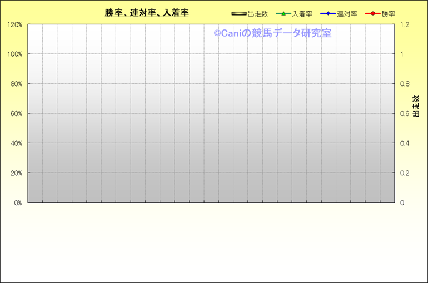Select the 連対率 legend label text
This screenshot has width=428, height=283.
[347, 14]
